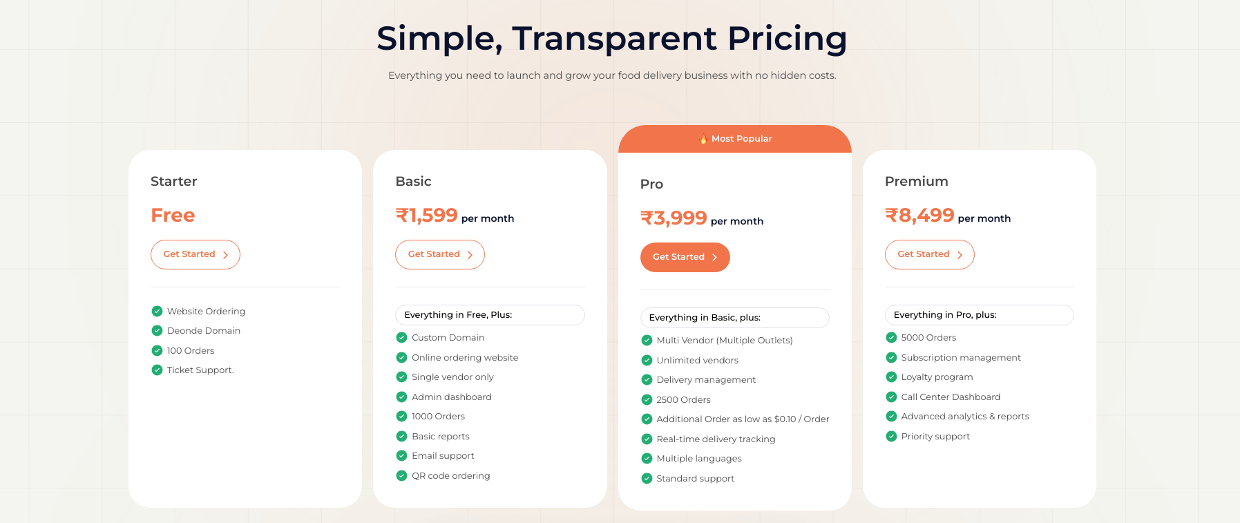Select the Everything in Basic, plus pill
The width and height of the screenshot is (1240, 523).
pyautogui.click(x=735, y=318)
